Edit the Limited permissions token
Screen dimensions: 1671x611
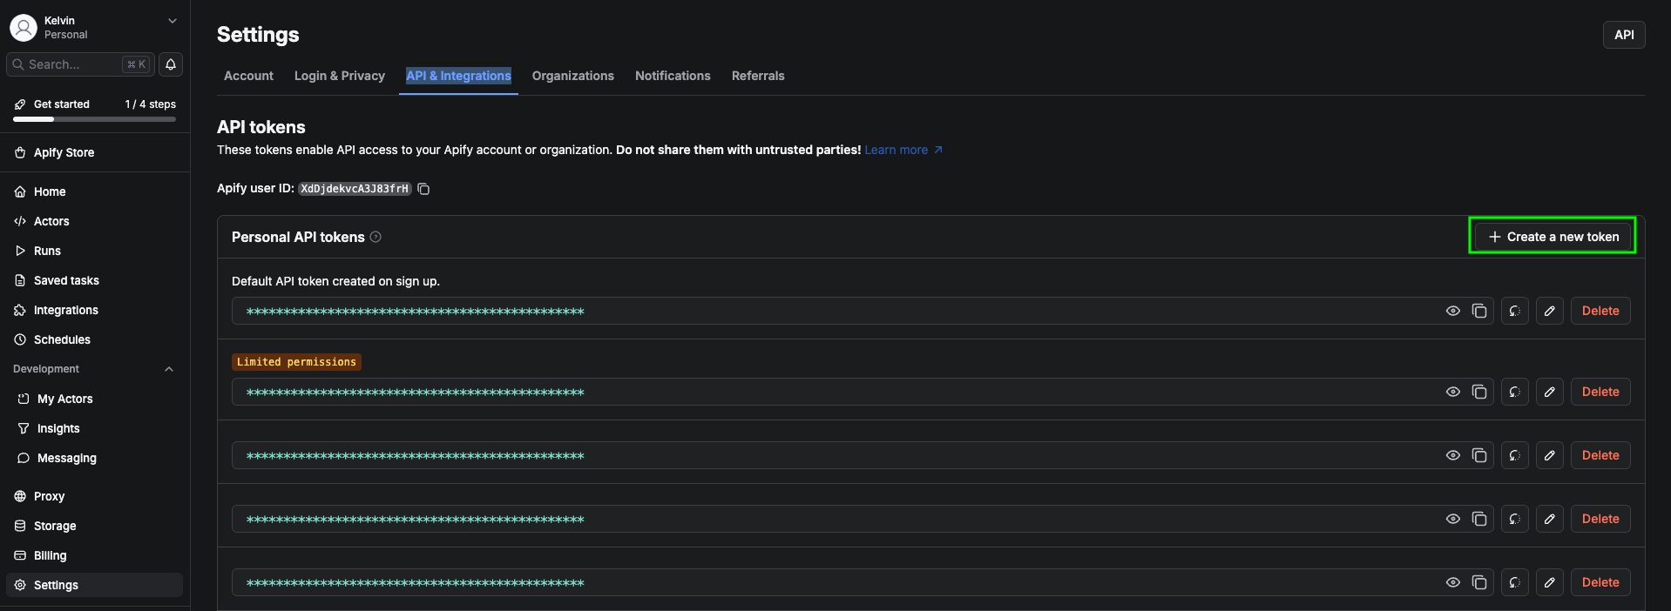point(1550,392)
